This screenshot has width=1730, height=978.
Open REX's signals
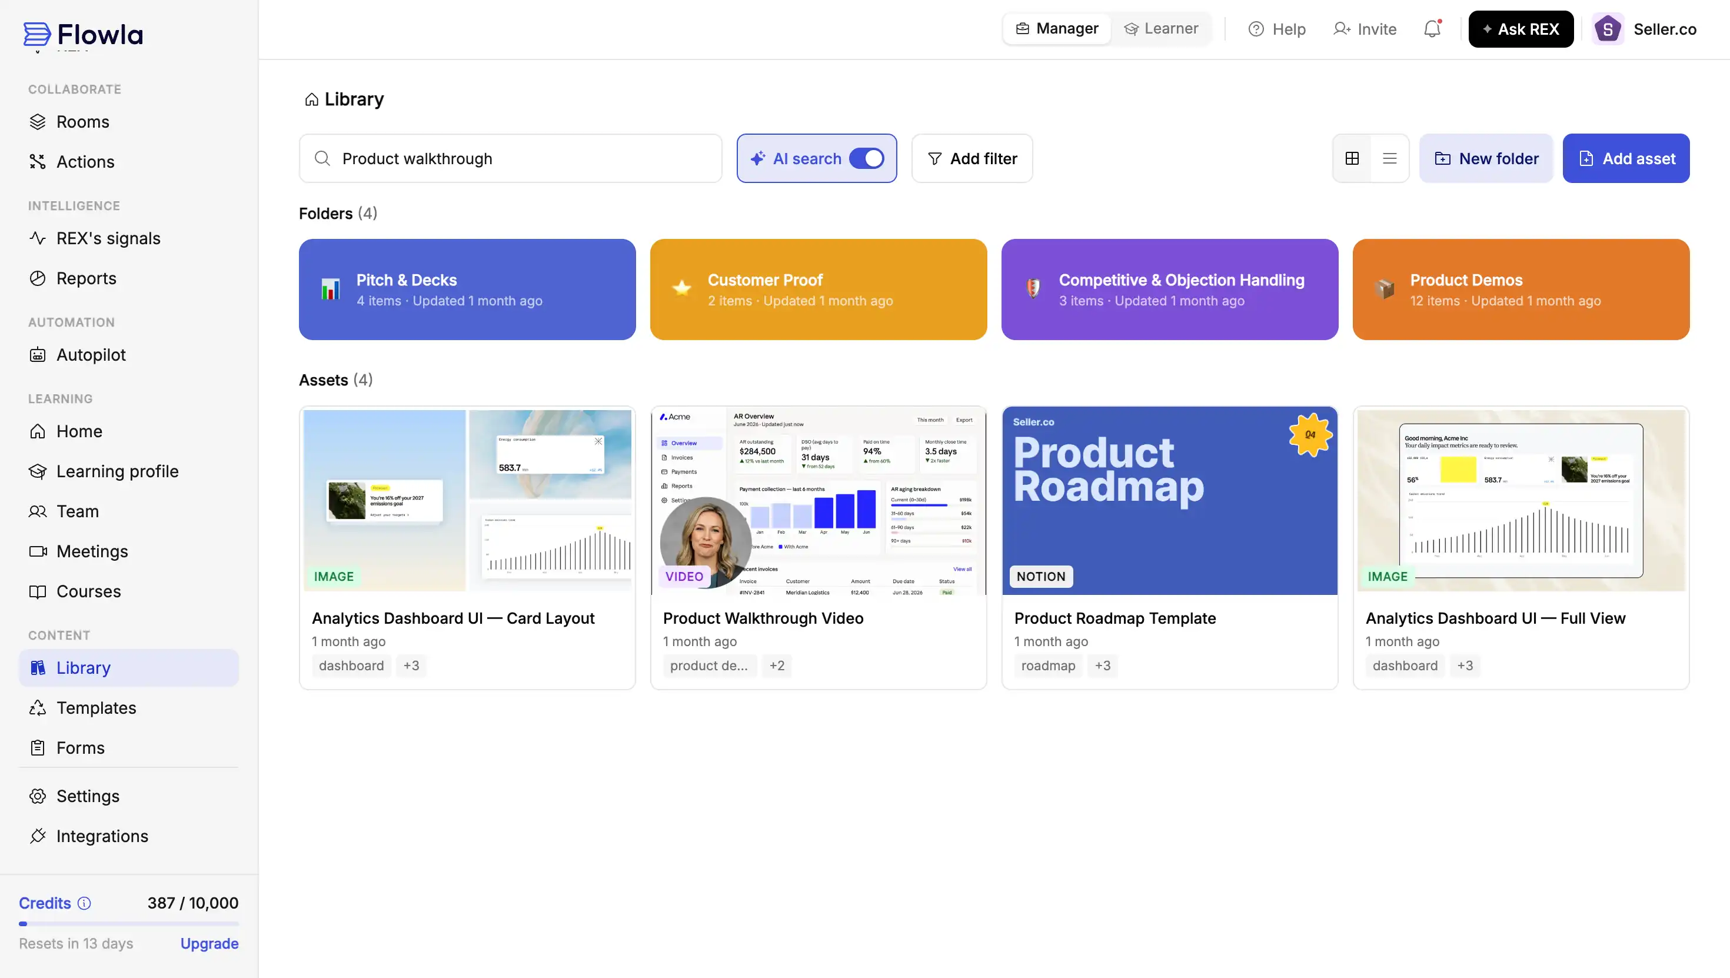[129, 238]
